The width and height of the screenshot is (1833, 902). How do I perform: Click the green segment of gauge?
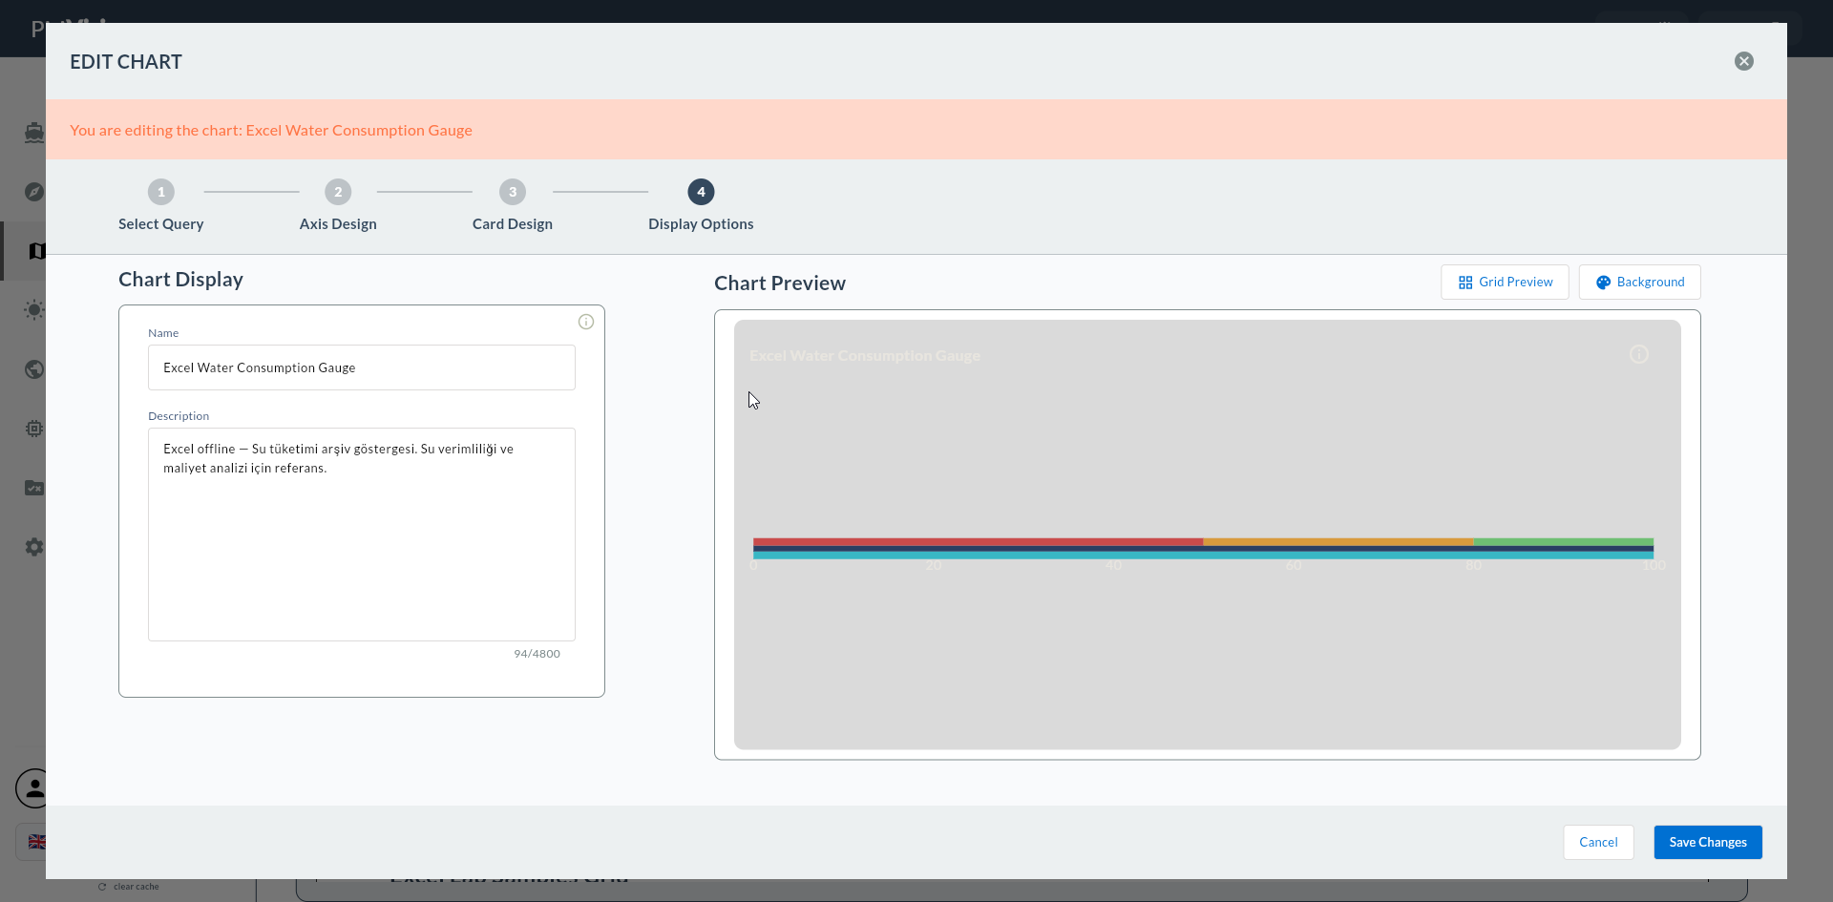tap(1563, 542)
